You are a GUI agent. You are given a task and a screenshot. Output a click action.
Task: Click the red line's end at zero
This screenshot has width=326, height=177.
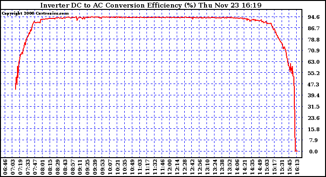tap(296, 151)
